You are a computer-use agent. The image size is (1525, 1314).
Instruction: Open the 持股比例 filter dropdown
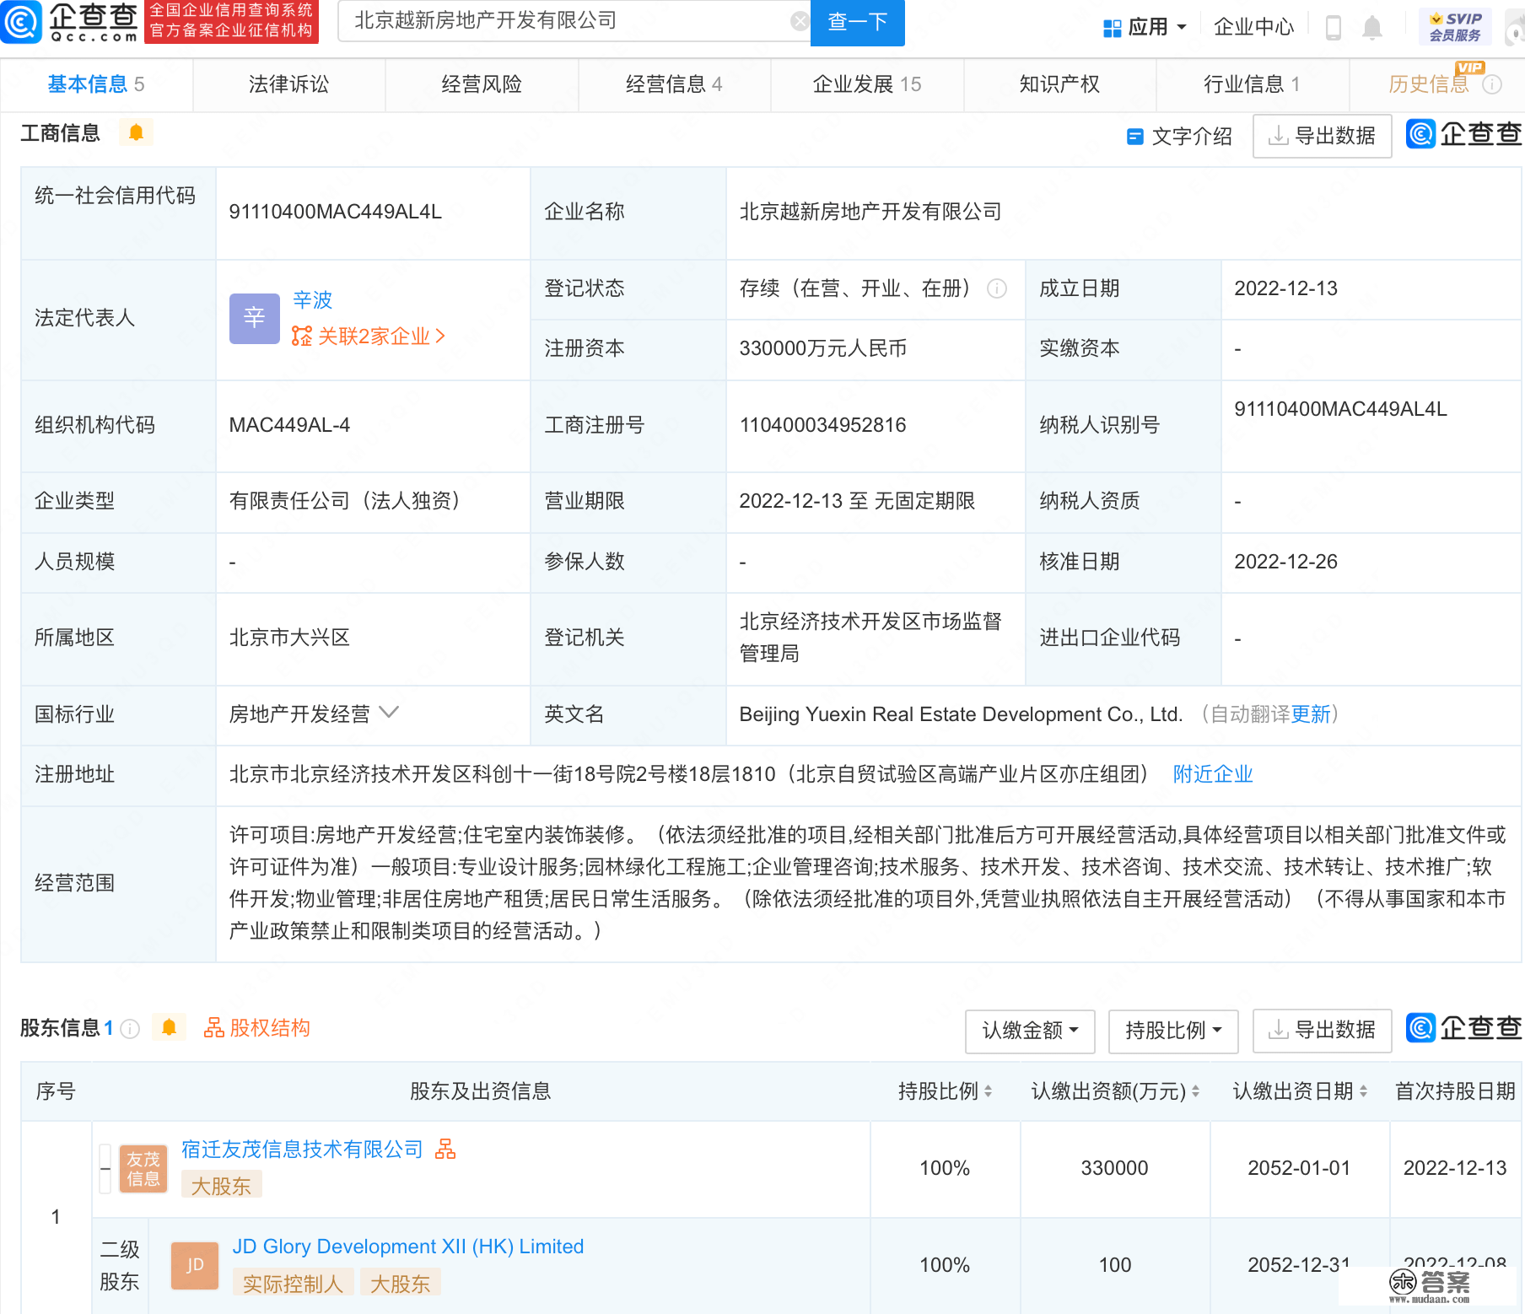pos(1173,1031)
